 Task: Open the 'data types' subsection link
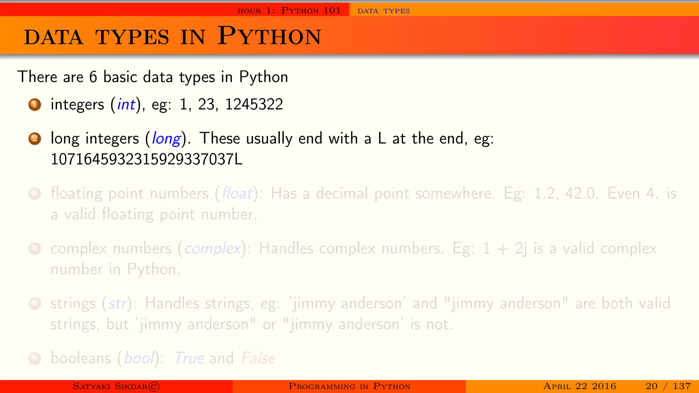[384, 11]
